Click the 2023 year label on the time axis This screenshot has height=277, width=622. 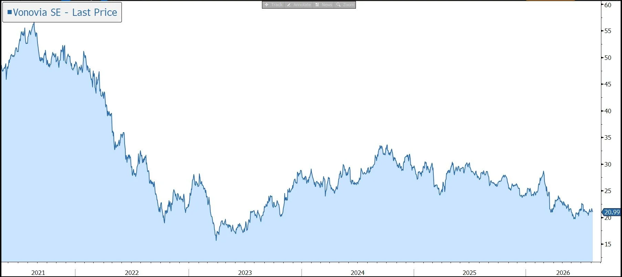[245, 273]
